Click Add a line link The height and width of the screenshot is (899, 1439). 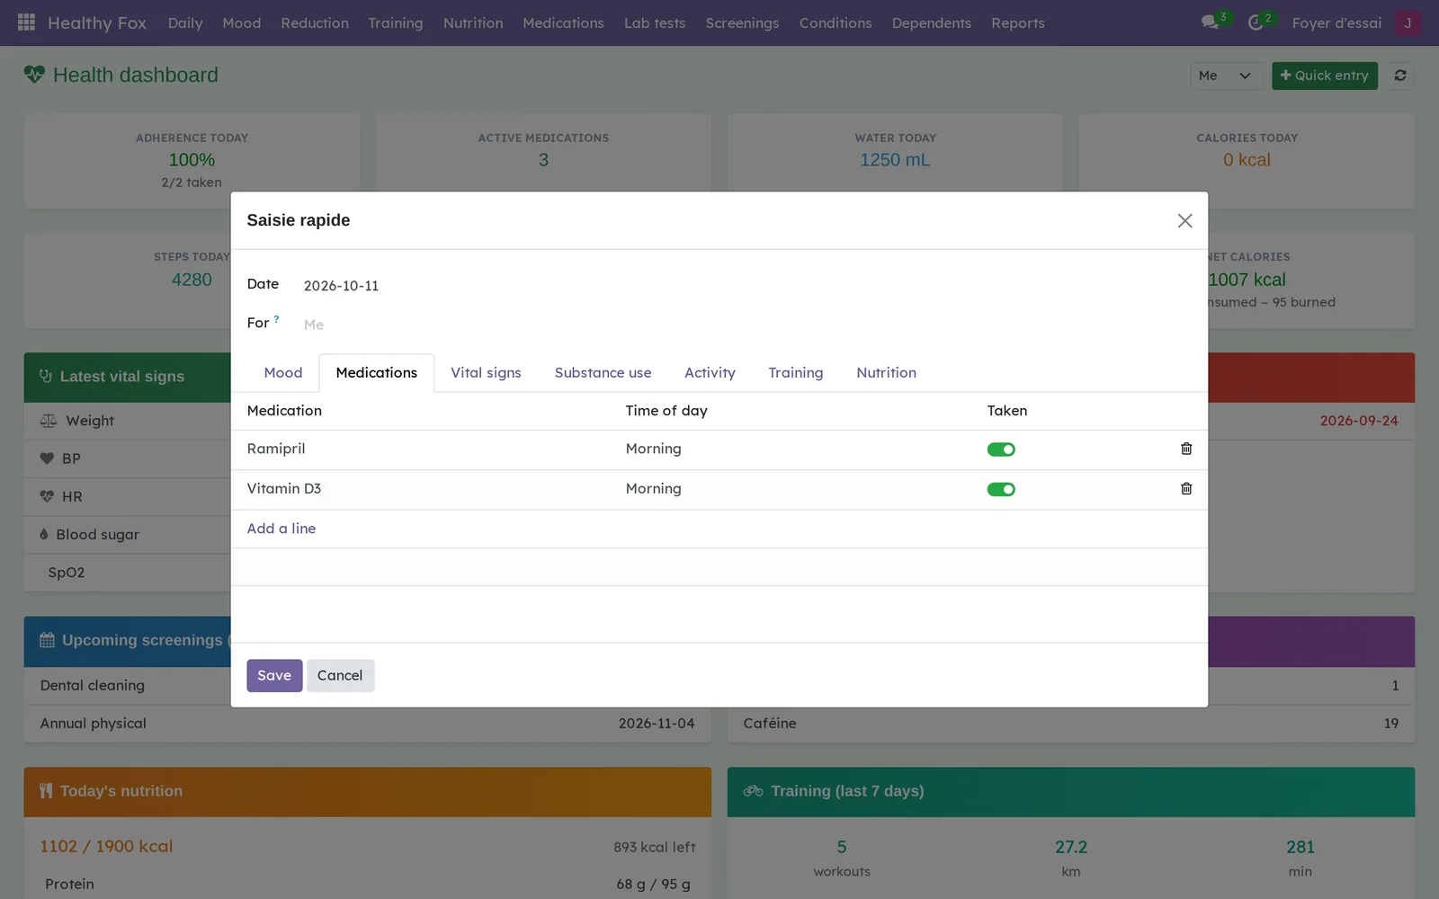tap(282, 529)
